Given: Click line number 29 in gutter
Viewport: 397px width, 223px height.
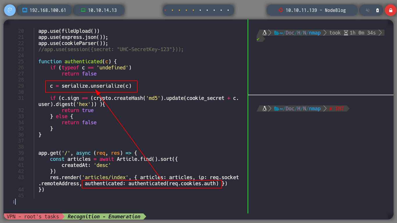Looking at the screenshot, I should coord(21,86).
